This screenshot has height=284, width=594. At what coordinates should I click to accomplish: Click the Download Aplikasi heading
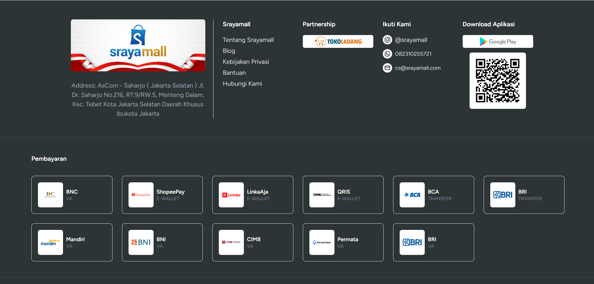coord(488,24)
